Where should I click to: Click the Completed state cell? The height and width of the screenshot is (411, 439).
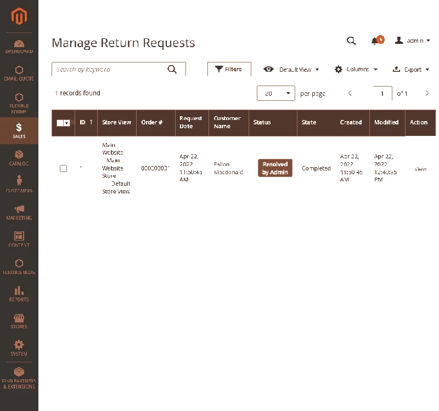316,168
